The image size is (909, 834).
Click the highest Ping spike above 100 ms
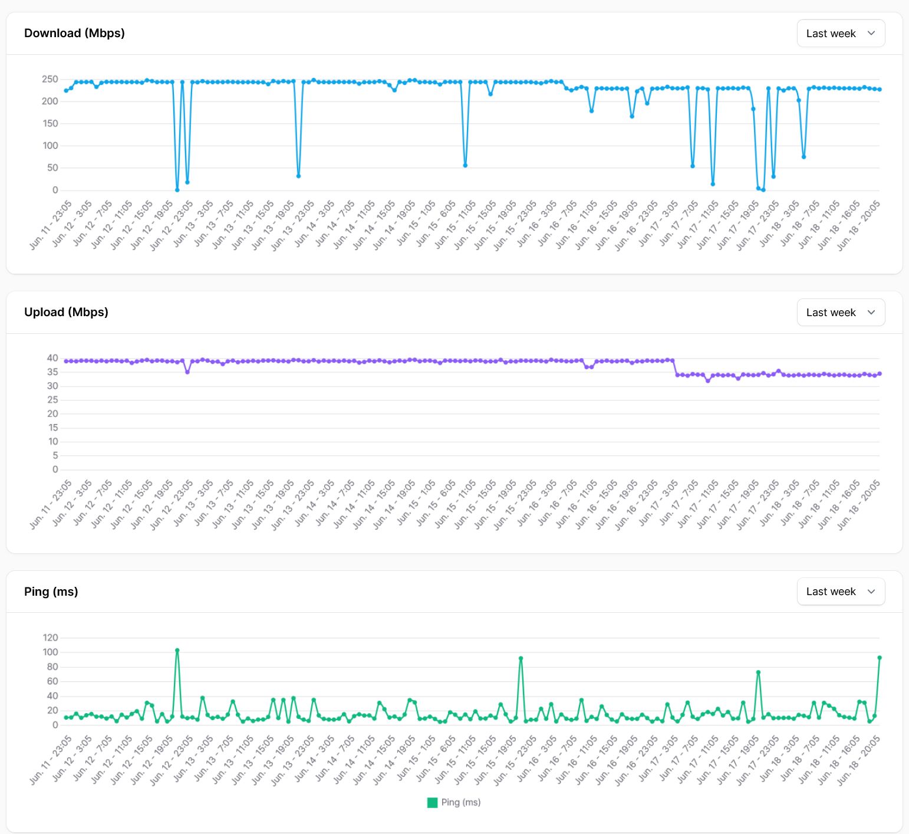177,651
